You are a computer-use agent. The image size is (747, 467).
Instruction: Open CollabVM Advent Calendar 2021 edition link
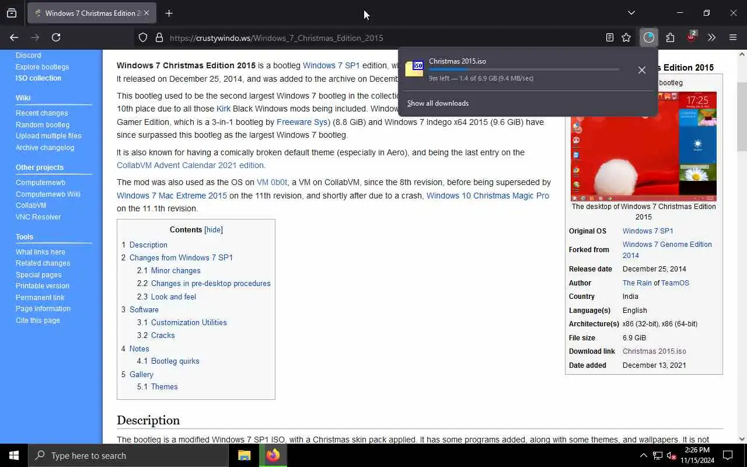click(190, 165)
